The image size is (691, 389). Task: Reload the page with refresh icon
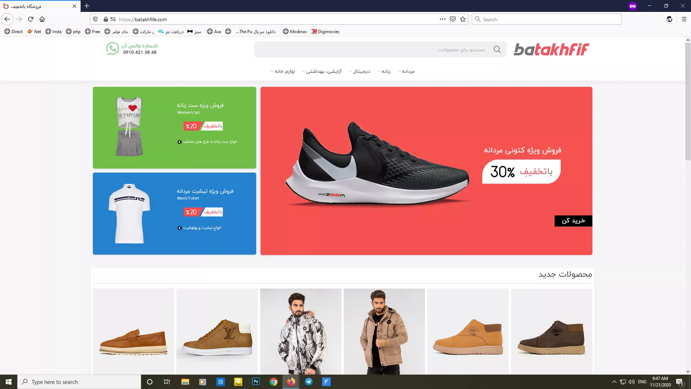pyautogui.click(x=31, y=19)
